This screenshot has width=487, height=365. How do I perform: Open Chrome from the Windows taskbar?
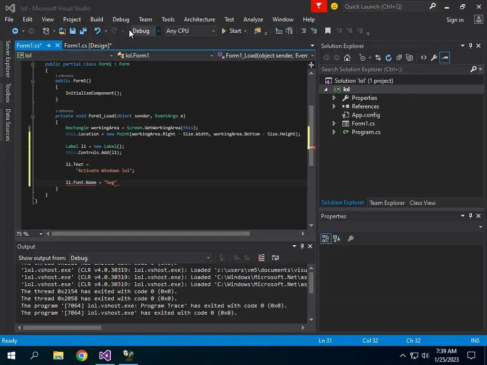[82, 355]
